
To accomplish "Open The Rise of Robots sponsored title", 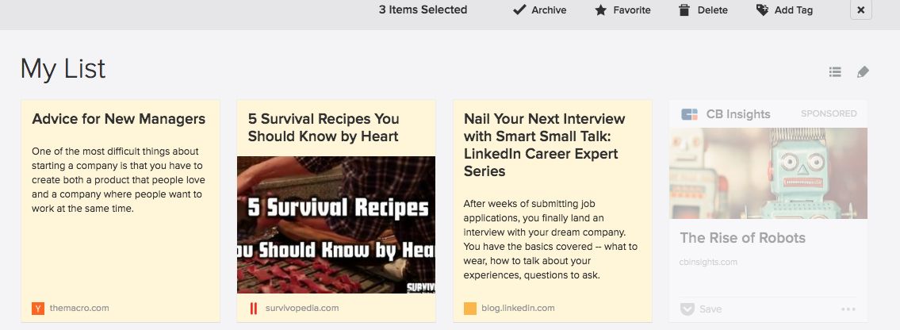I will pos(743,238).
